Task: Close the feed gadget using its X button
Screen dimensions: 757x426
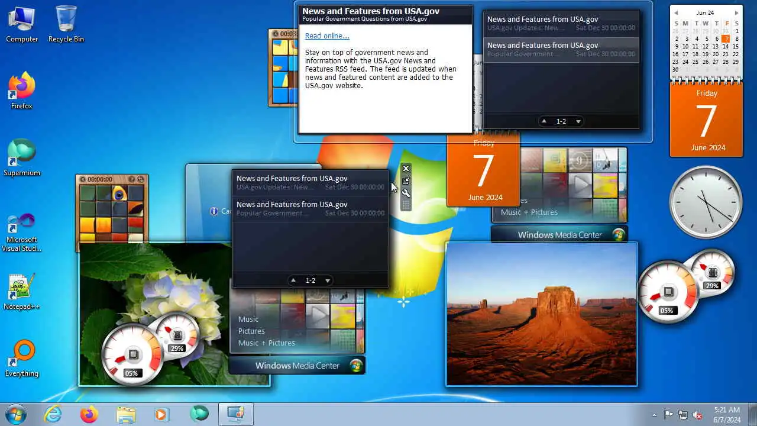Action: tap(406, 169)
